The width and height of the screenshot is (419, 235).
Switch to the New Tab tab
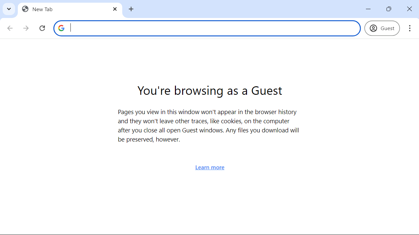[66, 9]
